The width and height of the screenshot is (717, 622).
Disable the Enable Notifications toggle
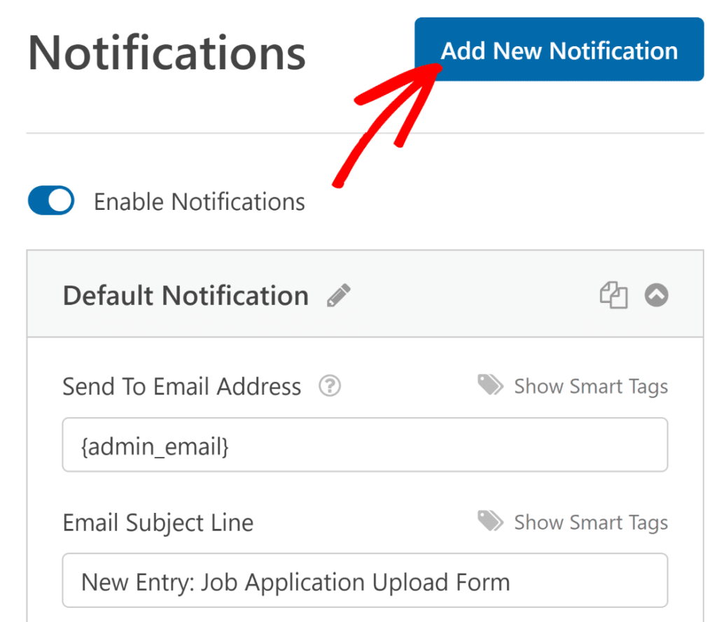(50, 201)
